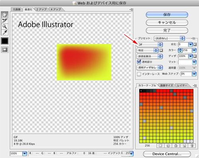Open the 誤差拡散法 dither method dropdown

point(150,56)
